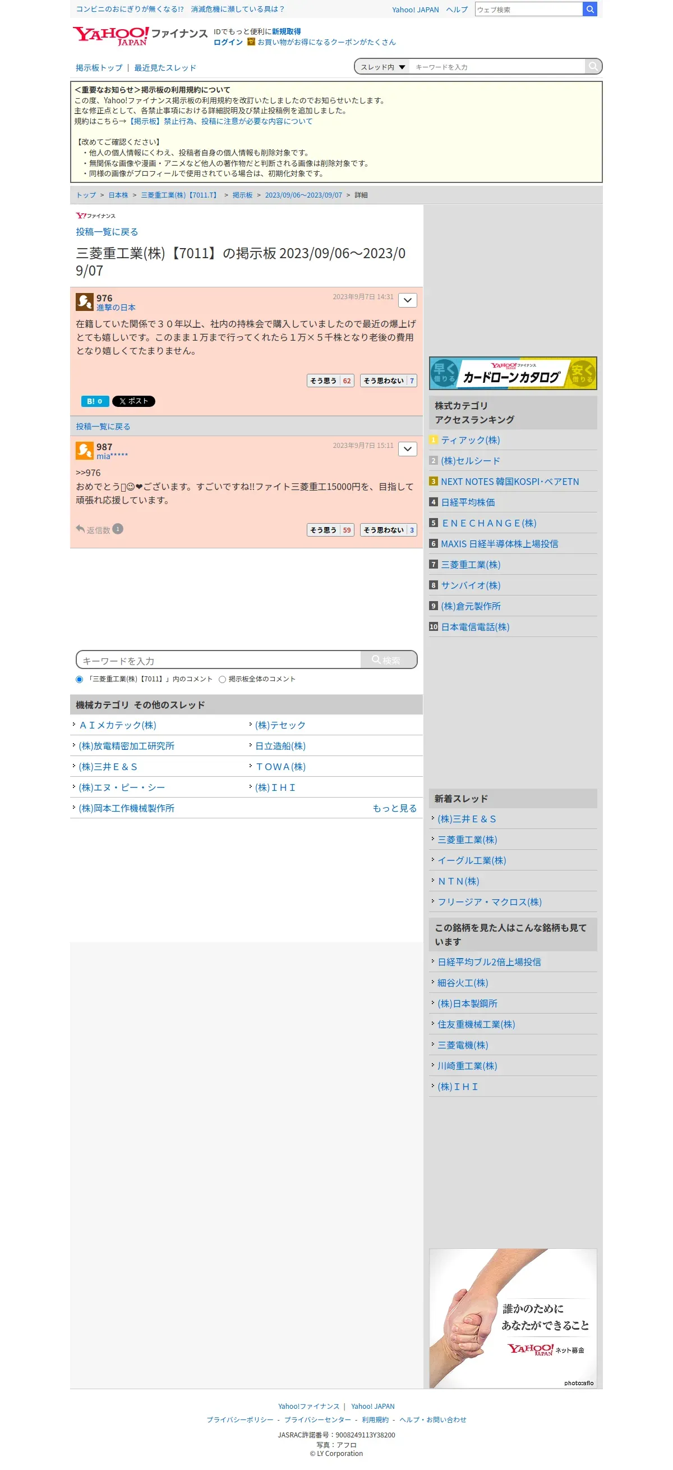673x1470 pixels.
Task: Open new thread ＮＴＮ(株)
Action: pos(458,881)
